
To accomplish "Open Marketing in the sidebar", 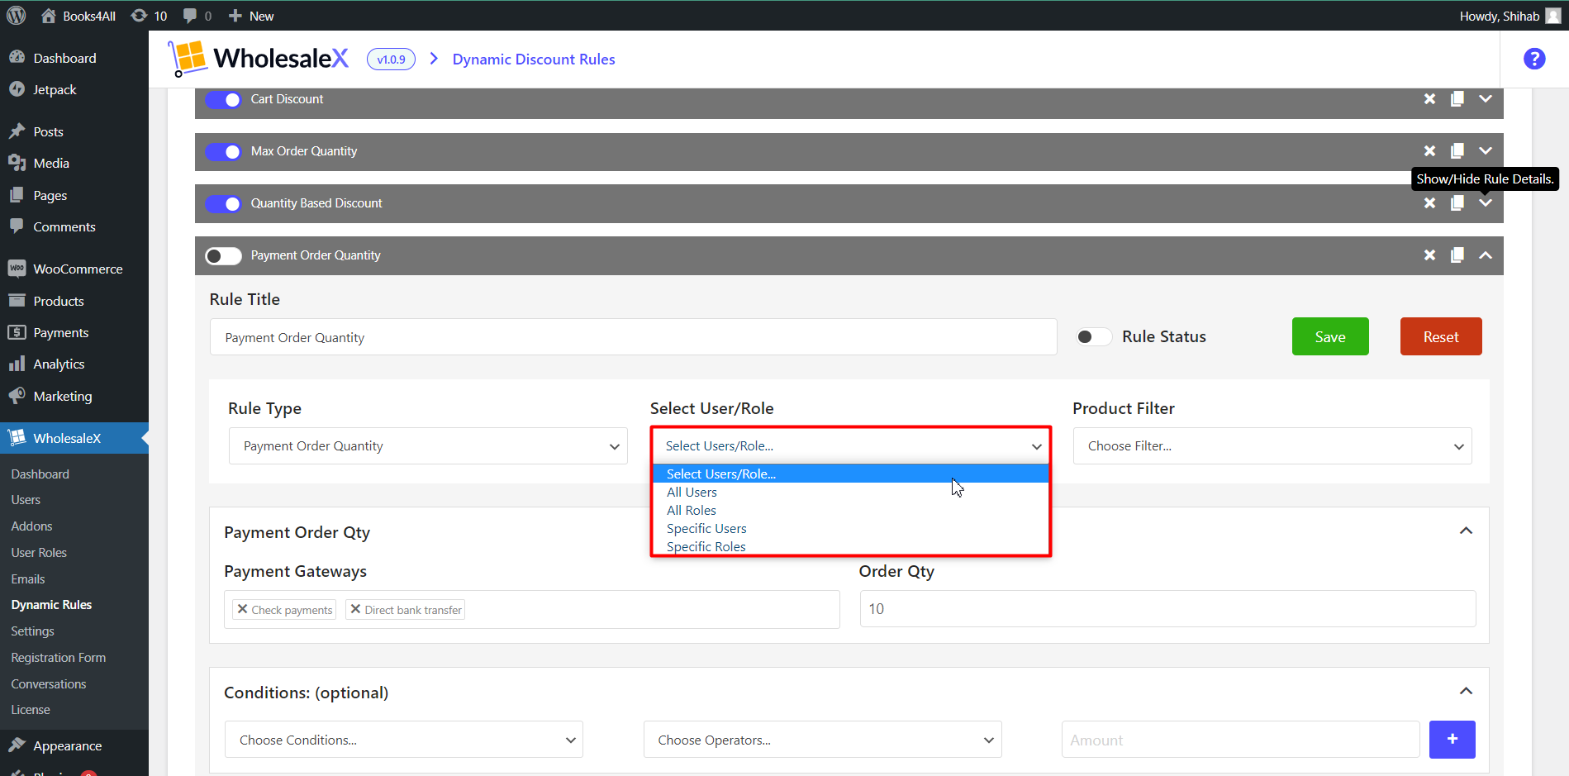I will point(63,396).
